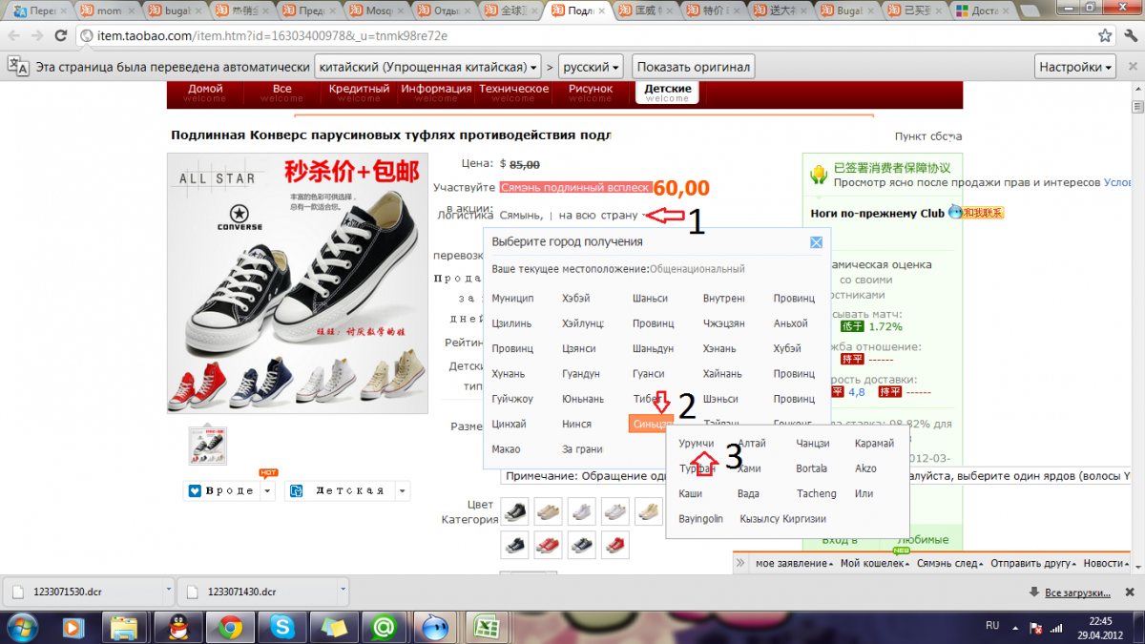The image size is (1145, 644).
Task: Show hidden system tray icons
Action: tap(1017, 627)
